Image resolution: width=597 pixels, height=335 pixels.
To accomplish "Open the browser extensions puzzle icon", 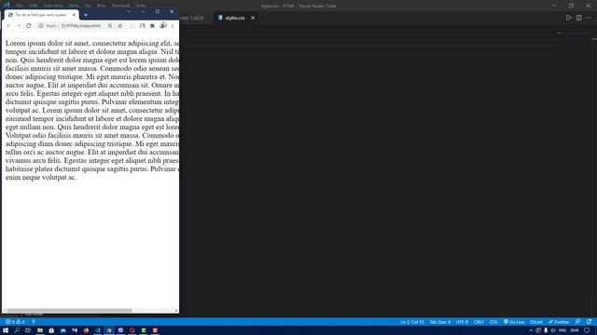I will coord(152,26).
